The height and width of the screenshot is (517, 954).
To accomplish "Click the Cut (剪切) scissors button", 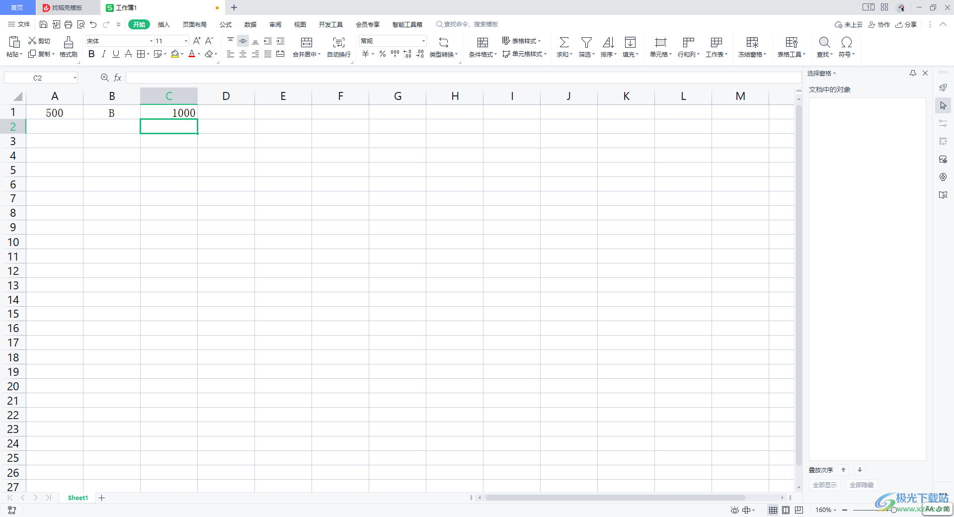I will (39, 41).
